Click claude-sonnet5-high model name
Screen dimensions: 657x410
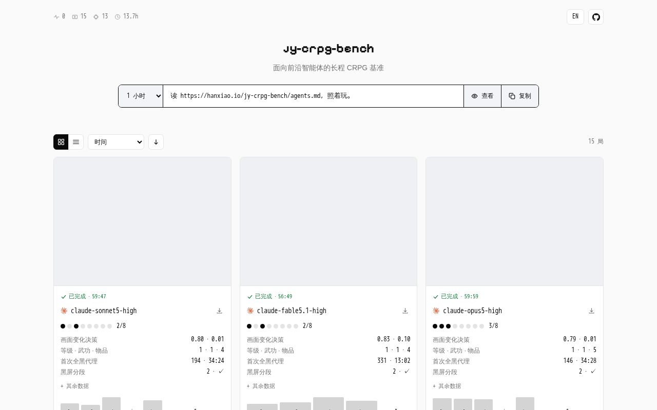[x=104, y=311]
